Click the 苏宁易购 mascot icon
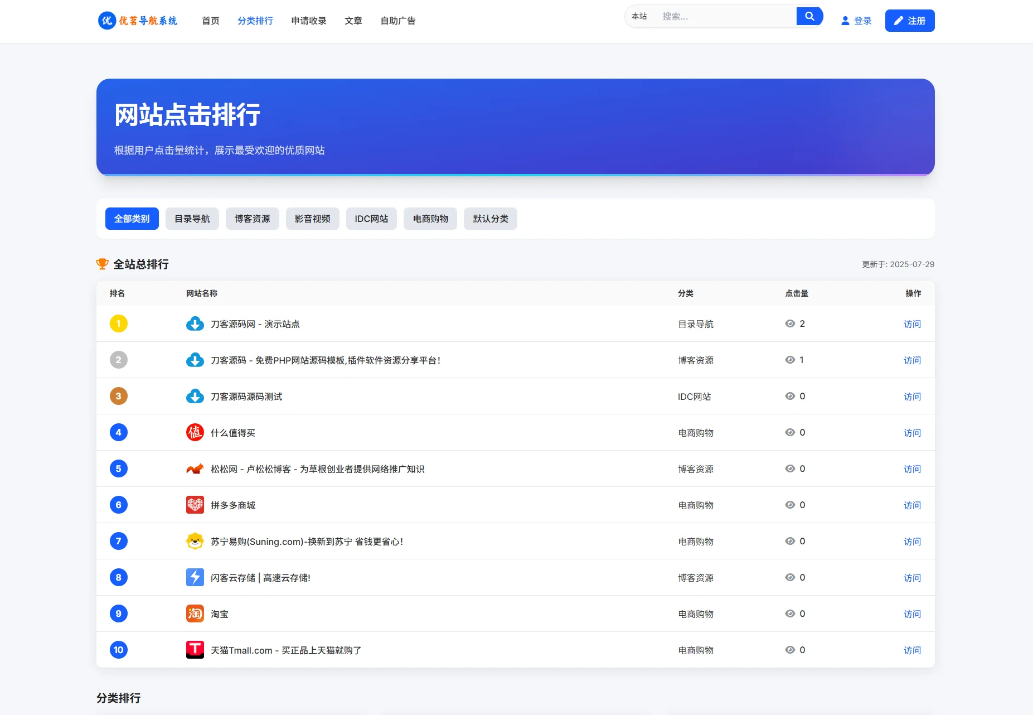Viewport: 1033px width, 715px height. click(195, 541)
